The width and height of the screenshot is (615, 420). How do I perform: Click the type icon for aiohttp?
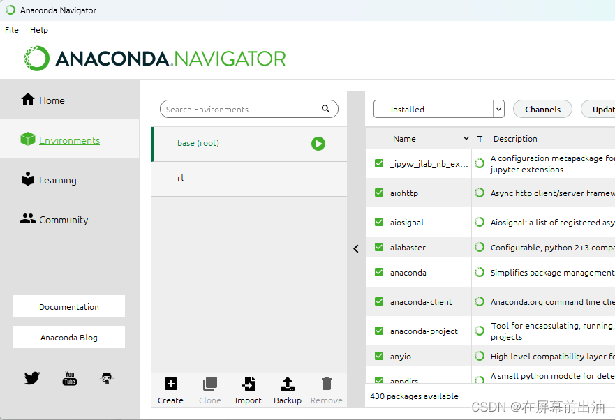coord(480,193)
